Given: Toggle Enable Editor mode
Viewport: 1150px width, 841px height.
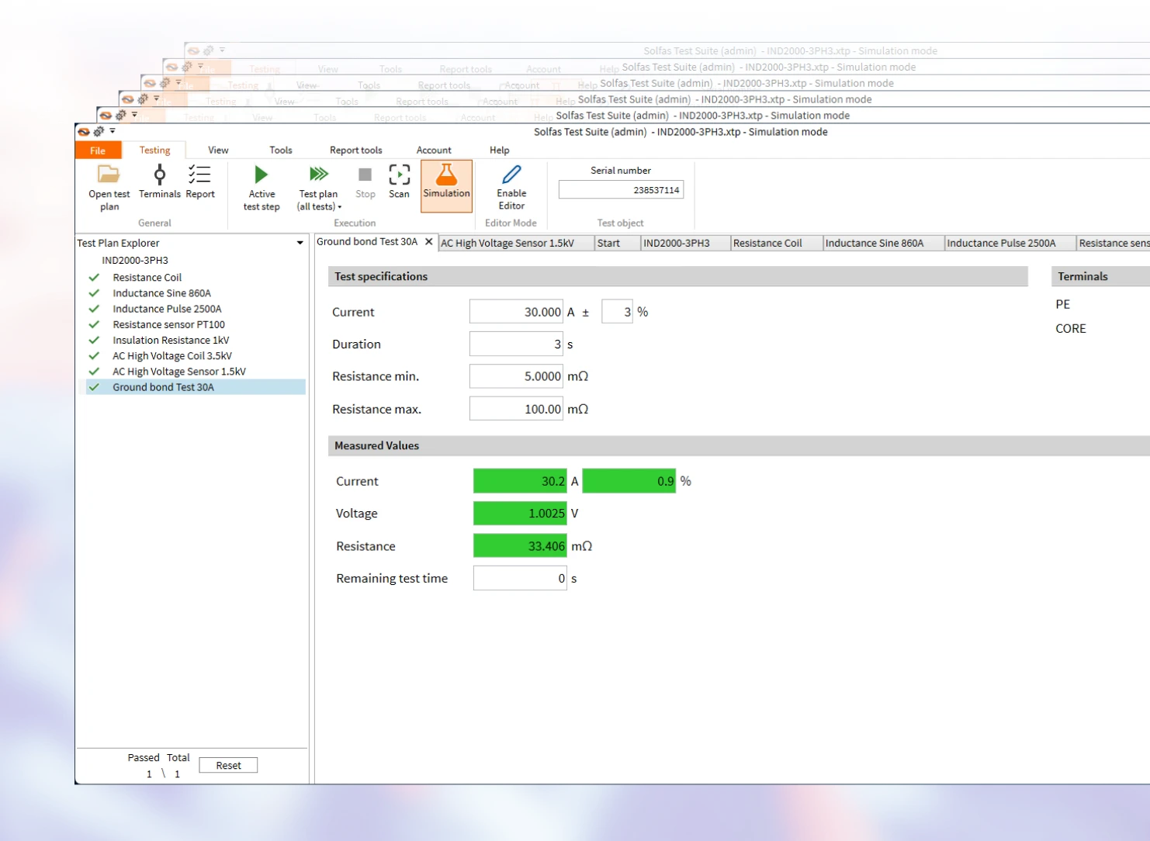Looking at the screenshot, I should (x=511, y=186).
